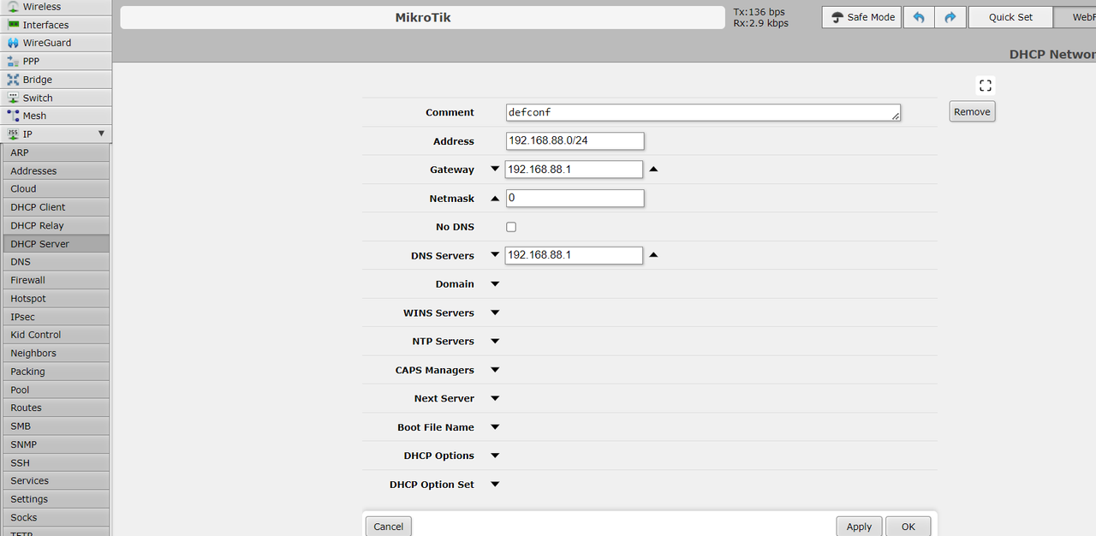Expand the CAPS Managers field
Image resolution: width=1096 pixels, height=536 pixels.
pos(495,370)
